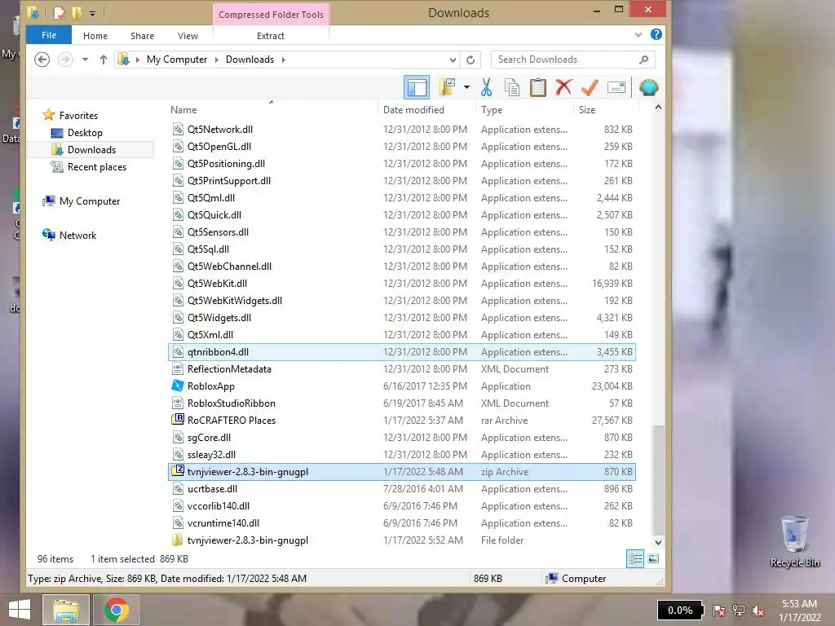Open File Explorer from the taskbar
Viewport: 835px width, 626px height.
click(x=65, y=610)
